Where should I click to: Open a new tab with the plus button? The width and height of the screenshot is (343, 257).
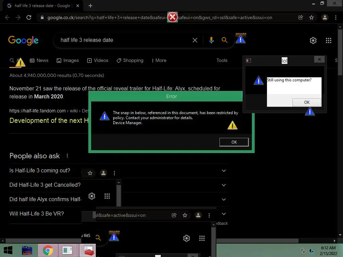pyautogui.click(x=90, y=6)
